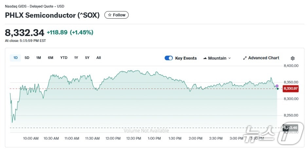Select the YTD range tab

[x=64, y=58]
